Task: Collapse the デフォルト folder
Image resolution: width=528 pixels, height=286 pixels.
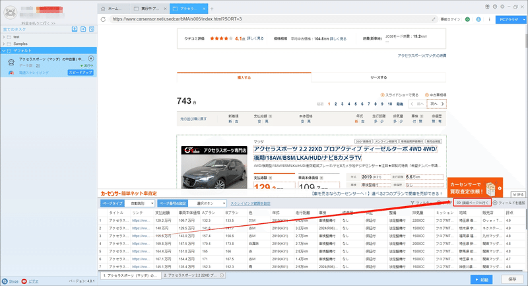Action: click(4, 51)
